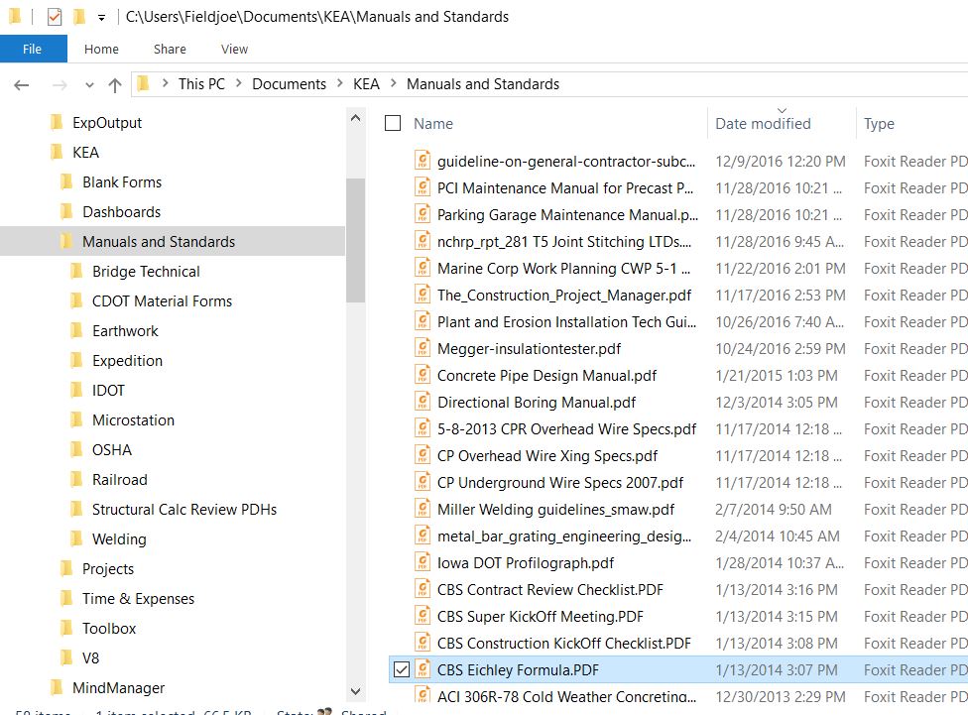
Task: Sort files by the Name column
Action: click(x=433, y=124)
